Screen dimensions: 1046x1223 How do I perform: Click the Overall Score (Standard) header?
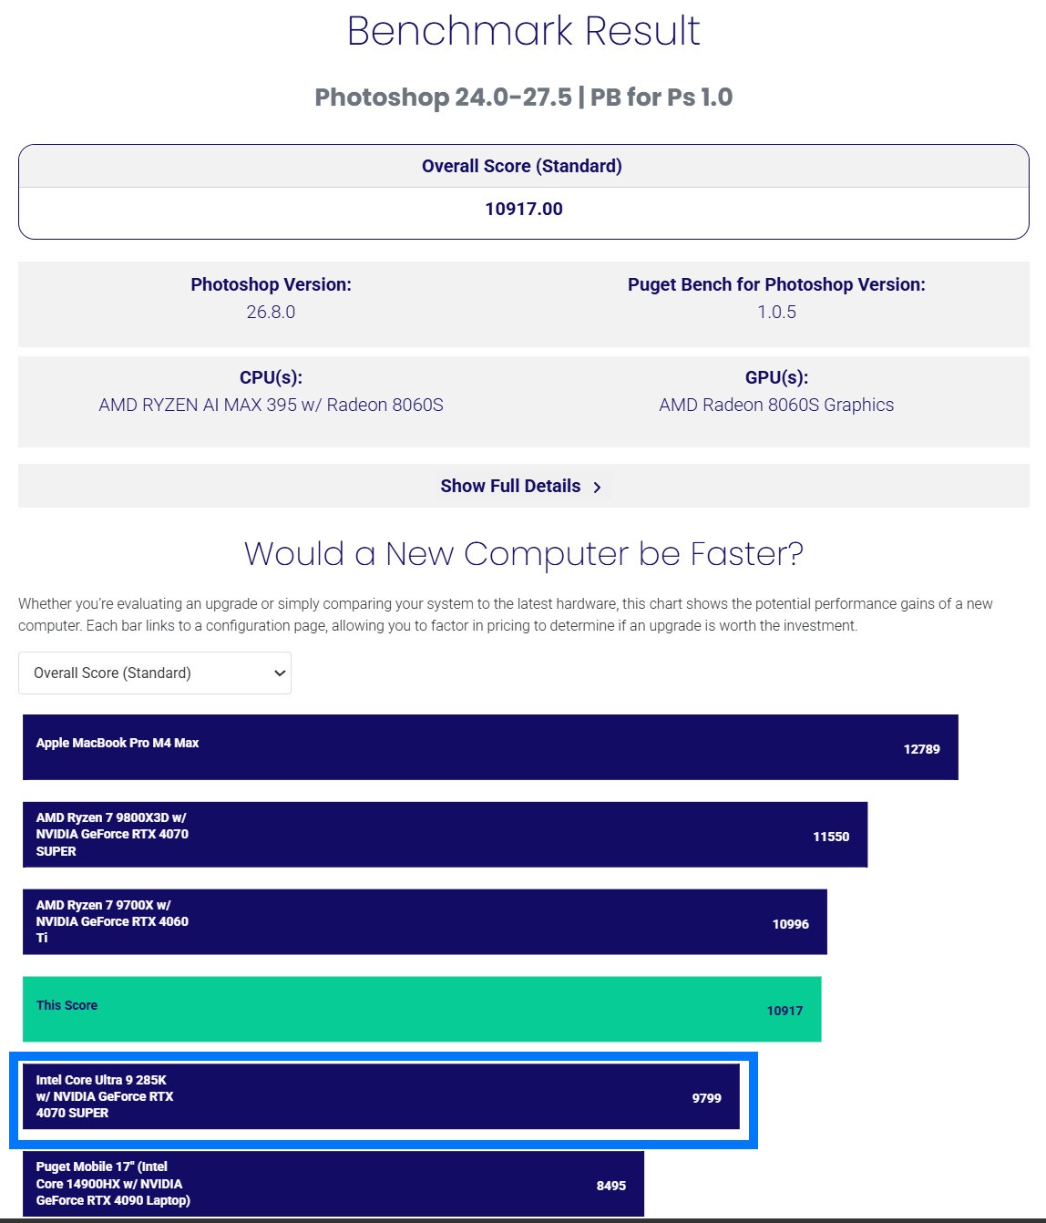tap(522, 166)
